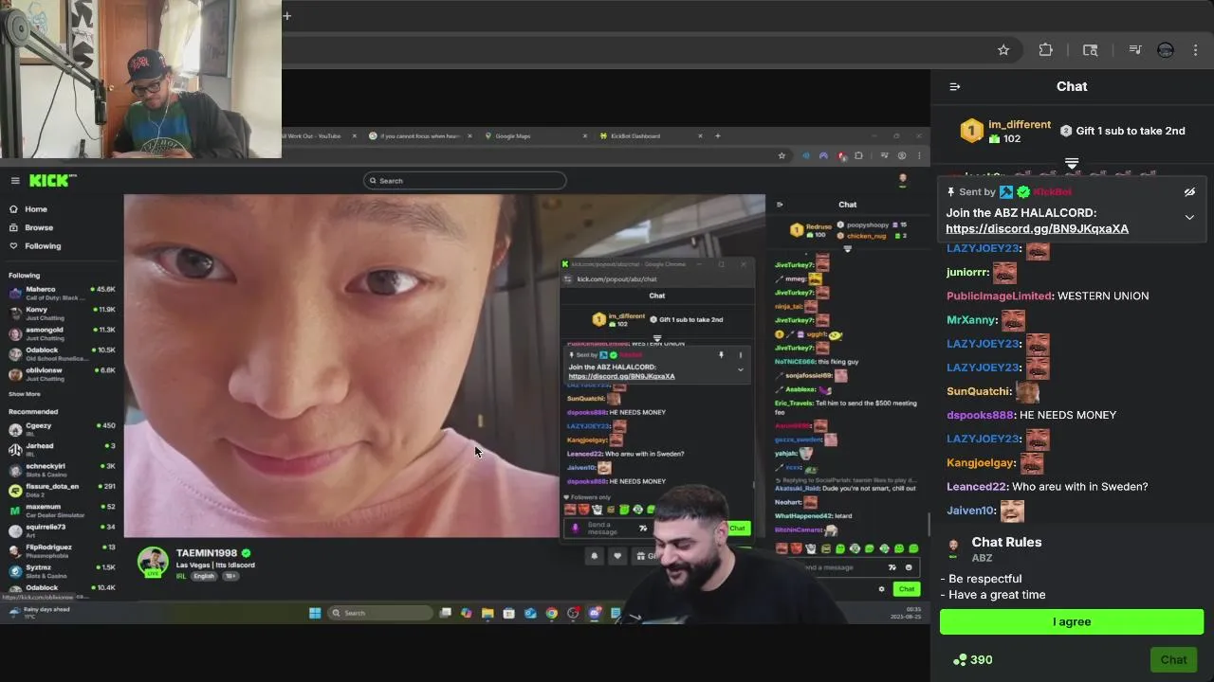Collapse the chat panel with arrow icon

955,86
